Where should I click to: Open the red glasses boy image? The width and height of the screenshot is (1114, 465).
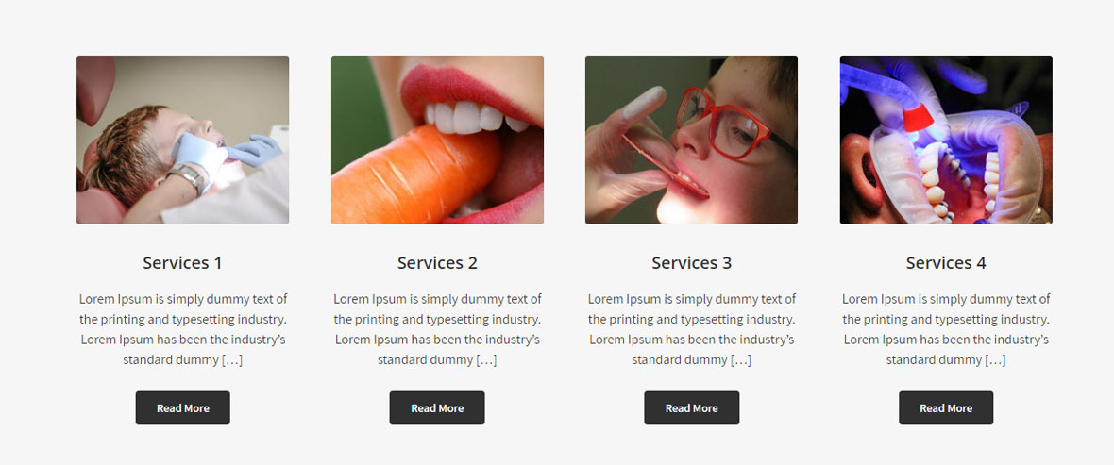coord(691,140)
